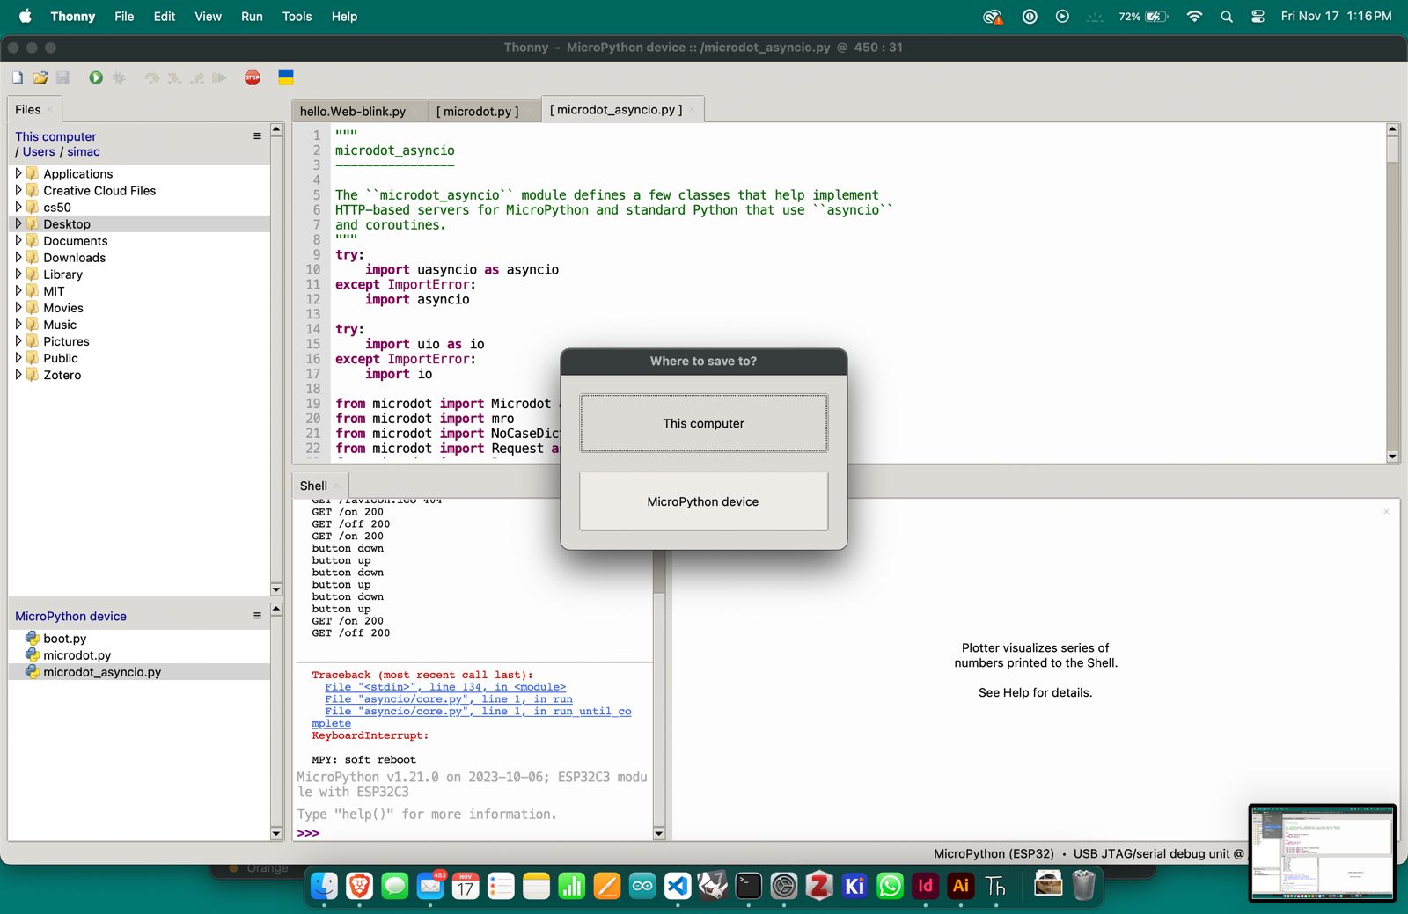Open the Run menu

[x=252, y=17]
